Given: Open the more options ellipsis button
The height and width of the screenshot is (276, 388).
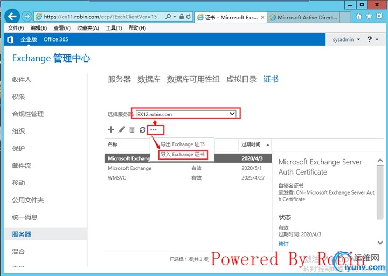Looking at the screenshot, I should pos(154,129).
